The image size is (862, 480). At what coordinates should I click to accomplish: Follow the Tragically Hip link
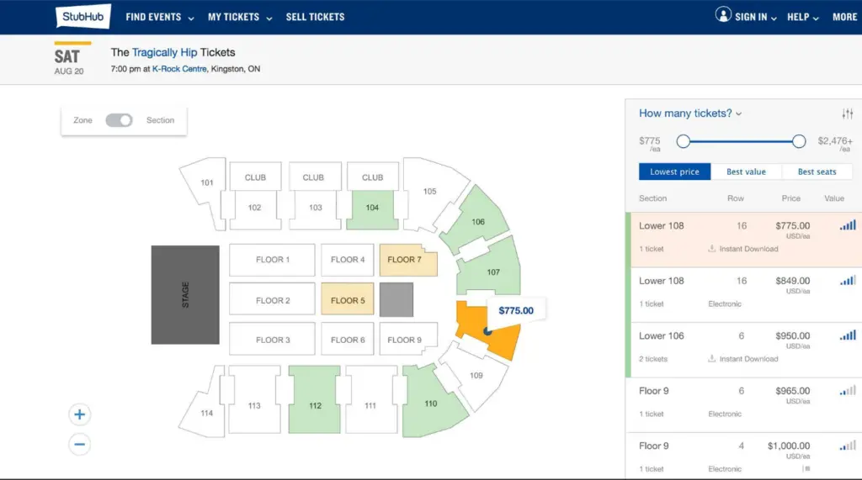coord(164,52)
